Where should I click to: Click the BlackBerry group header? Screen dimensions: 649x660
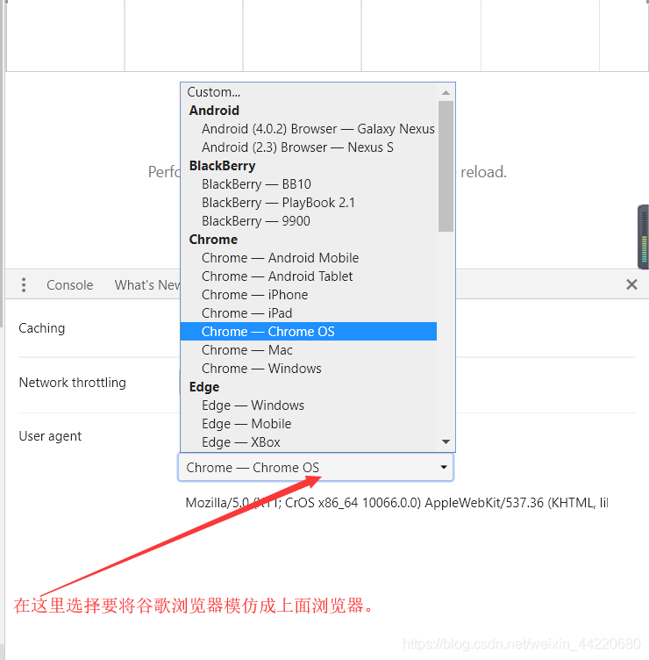click(222, 166)
